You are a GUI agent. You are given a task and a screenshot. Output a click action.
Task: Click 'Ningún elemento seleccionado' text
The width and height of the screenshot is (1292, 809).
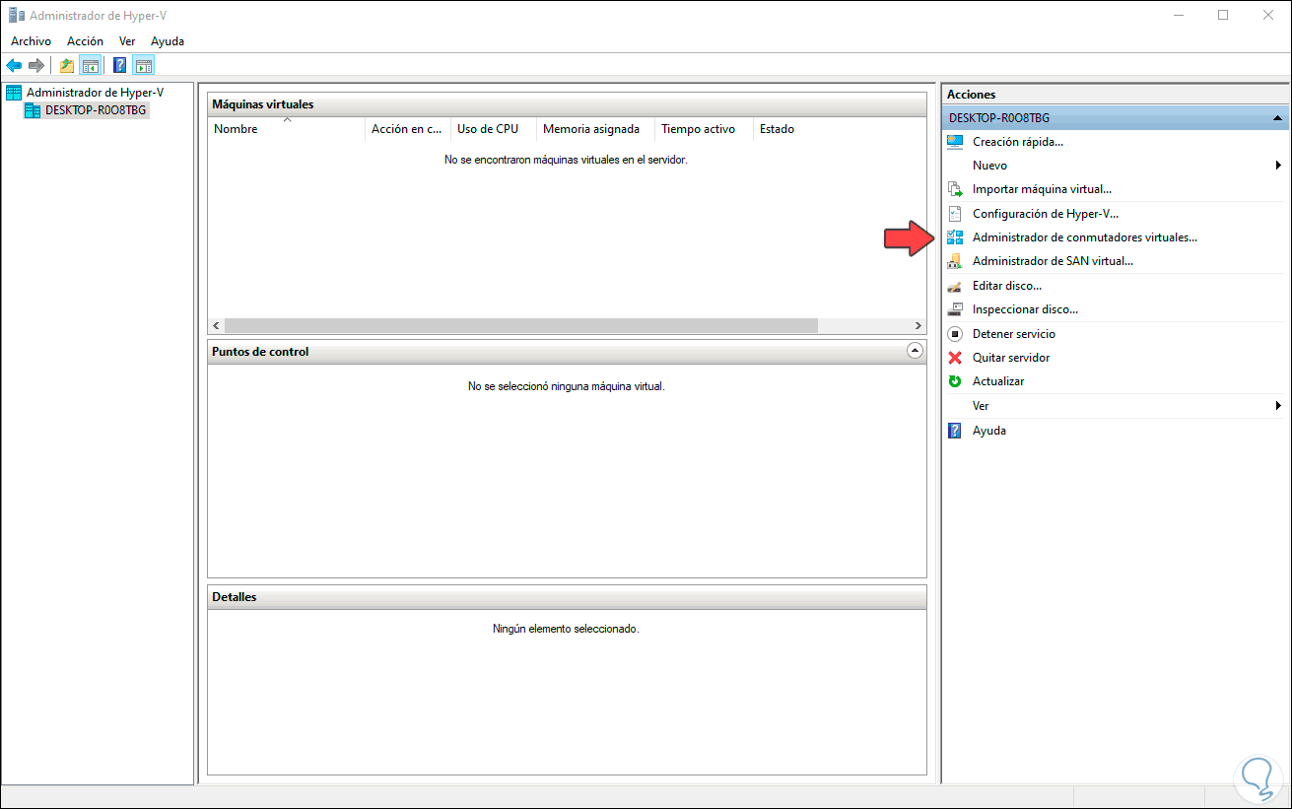point(566,628)
